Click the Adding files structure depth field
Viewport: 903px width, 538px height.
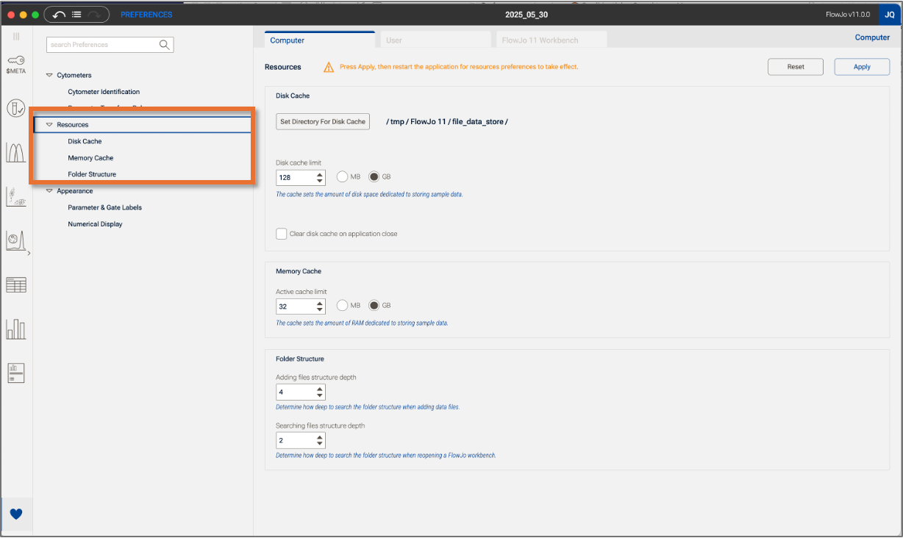[x=294, y=392]
